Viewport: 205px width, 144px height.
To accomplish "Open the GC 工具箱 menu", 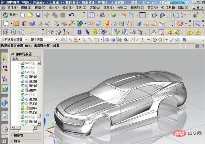I will (168, 7).
